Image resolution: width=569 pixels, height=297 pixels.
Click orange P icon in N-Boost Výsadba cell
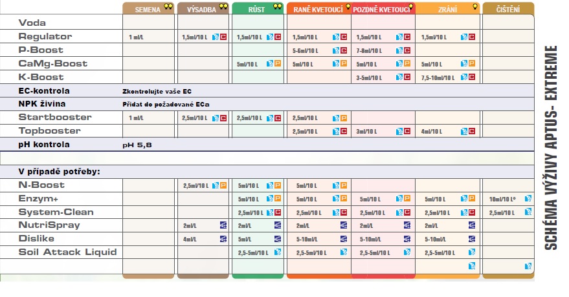tap(223, 185)
